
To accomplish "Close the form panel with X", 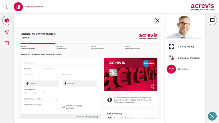I will click(157, 20).
